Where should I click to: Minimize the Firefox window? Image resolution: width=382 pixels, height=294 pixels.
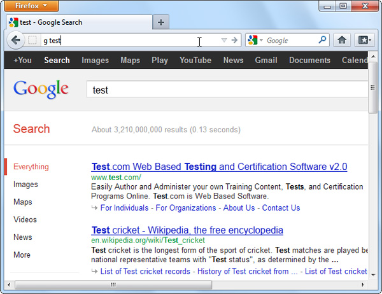point(327,6)
